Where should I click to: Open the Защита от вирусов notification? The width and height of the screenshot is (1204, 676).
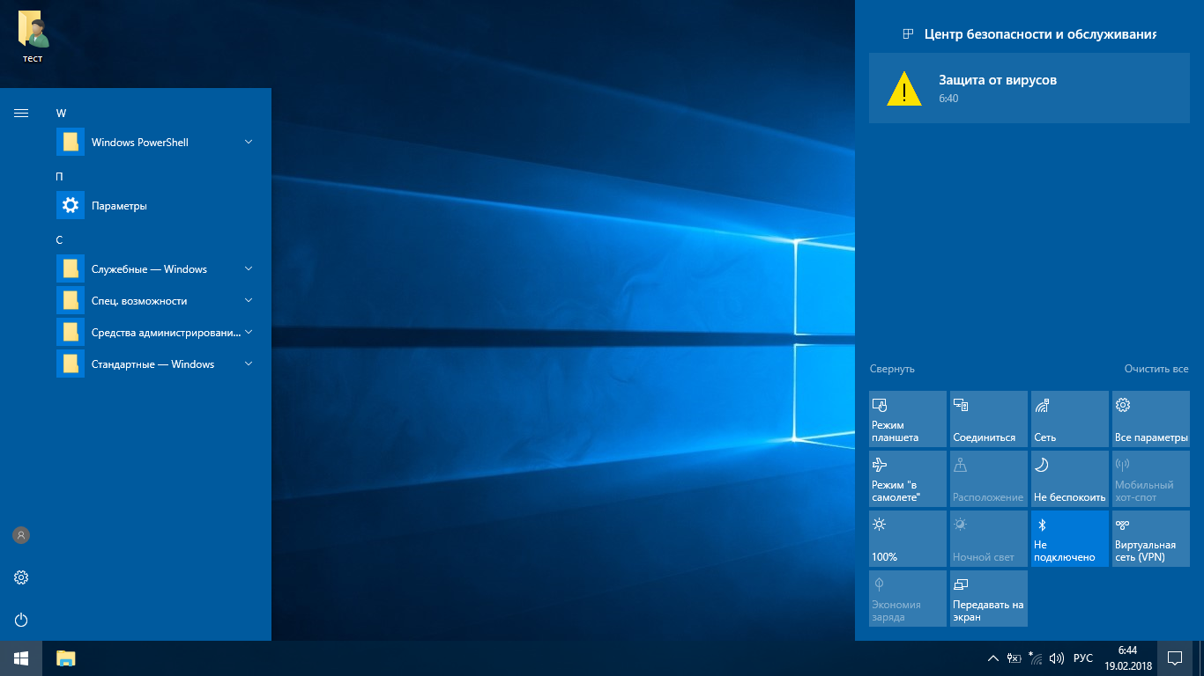point(1029,88)
